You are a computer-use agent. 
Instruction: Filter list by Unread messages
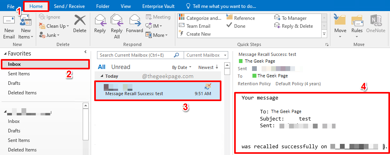120,67
